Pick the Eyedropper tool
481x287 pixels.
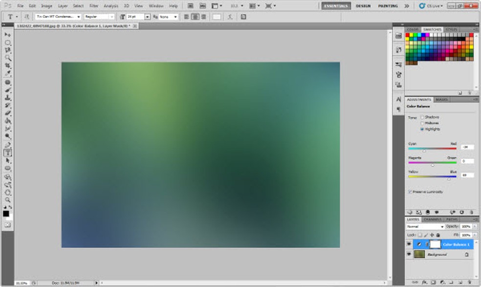(8, 73)
